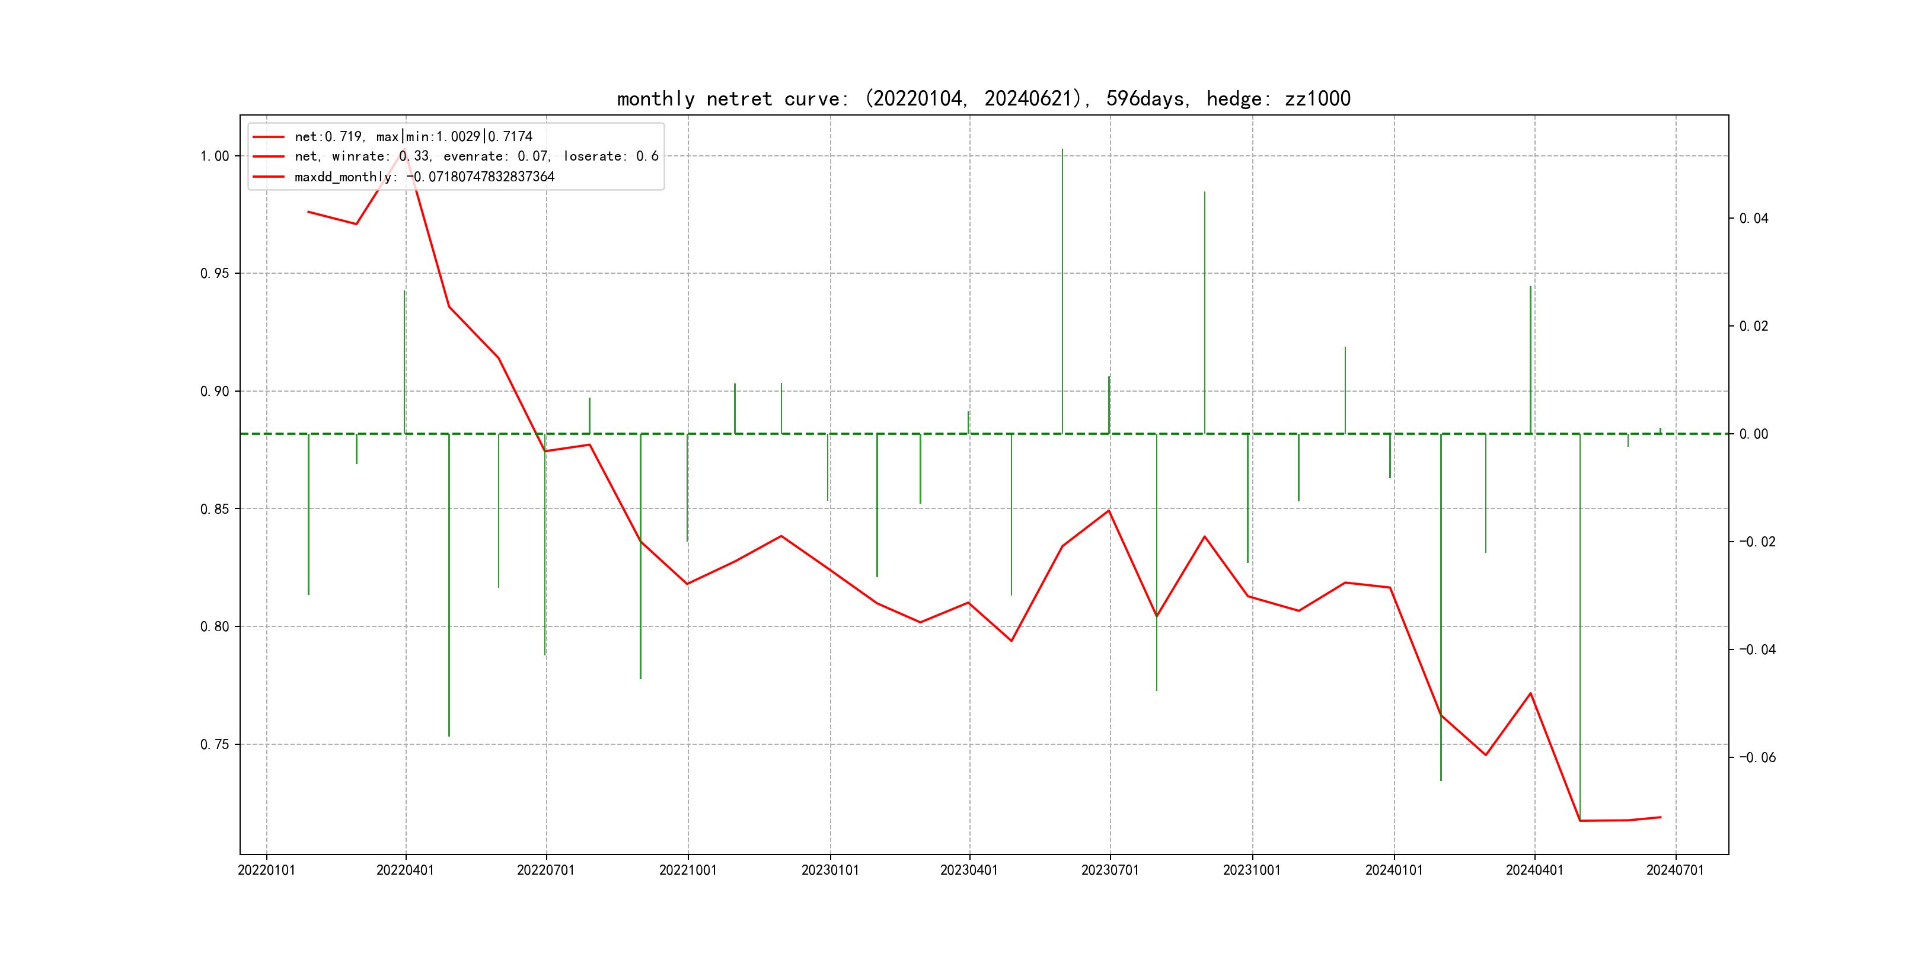
Task: Click the 0.85 left axis tick label
Action: [x=215, y=509]
